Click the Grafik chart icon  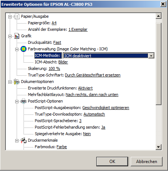pos(17,36)
